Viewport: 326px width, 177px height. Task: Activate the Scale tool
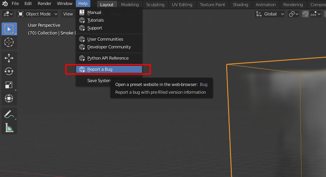pos(9,85)
